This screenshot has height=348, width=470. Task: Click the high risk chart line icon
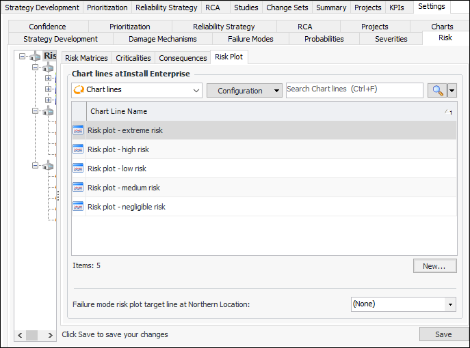[x=78, y=149]
